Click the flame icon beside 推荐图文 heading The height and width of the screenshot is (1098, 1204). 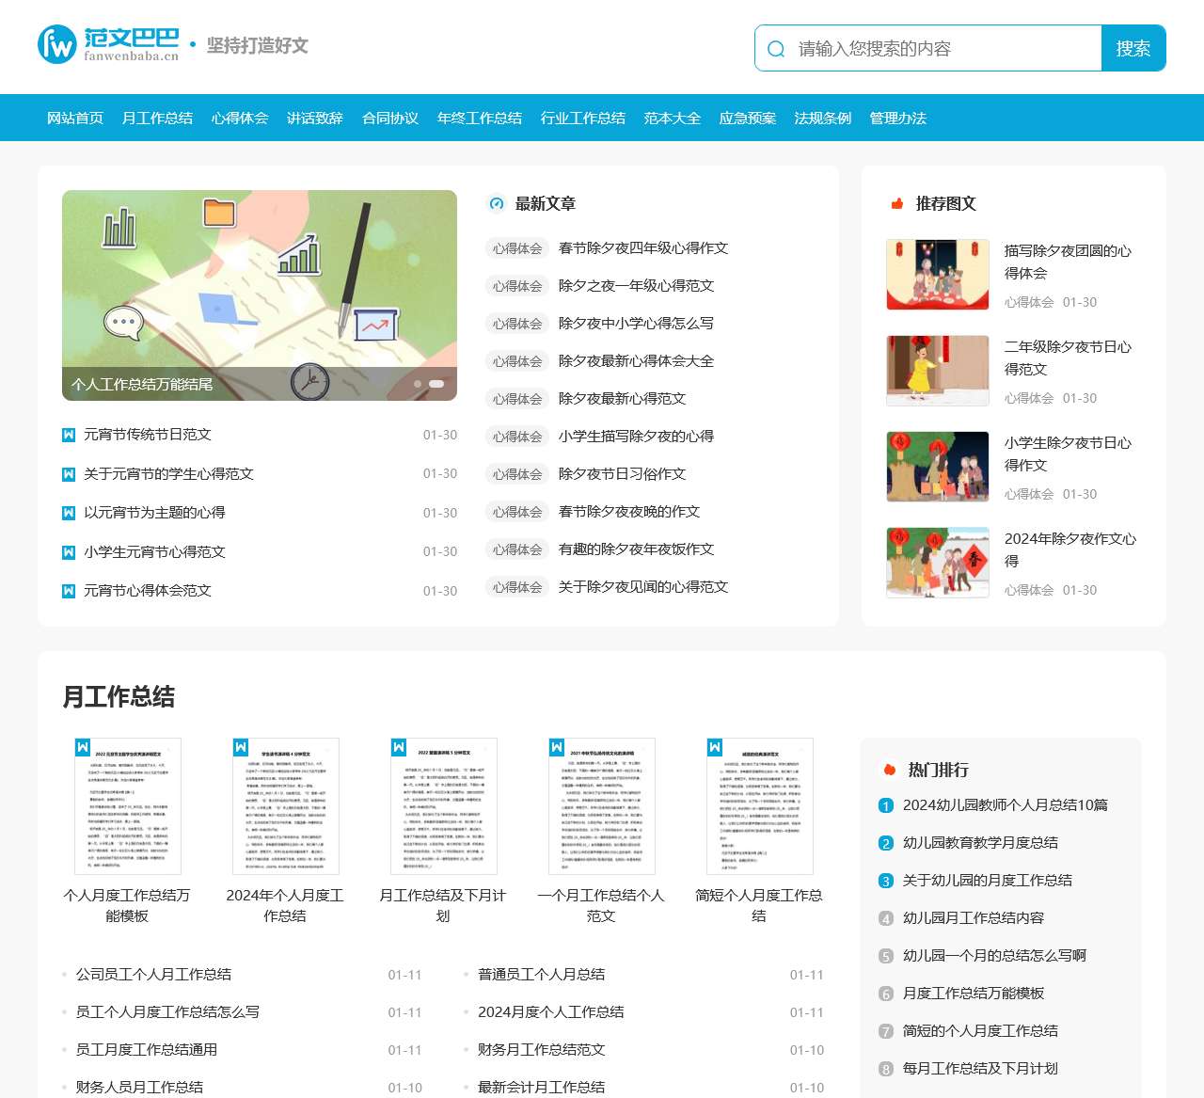pyautogui.click(x=895, y=203)
